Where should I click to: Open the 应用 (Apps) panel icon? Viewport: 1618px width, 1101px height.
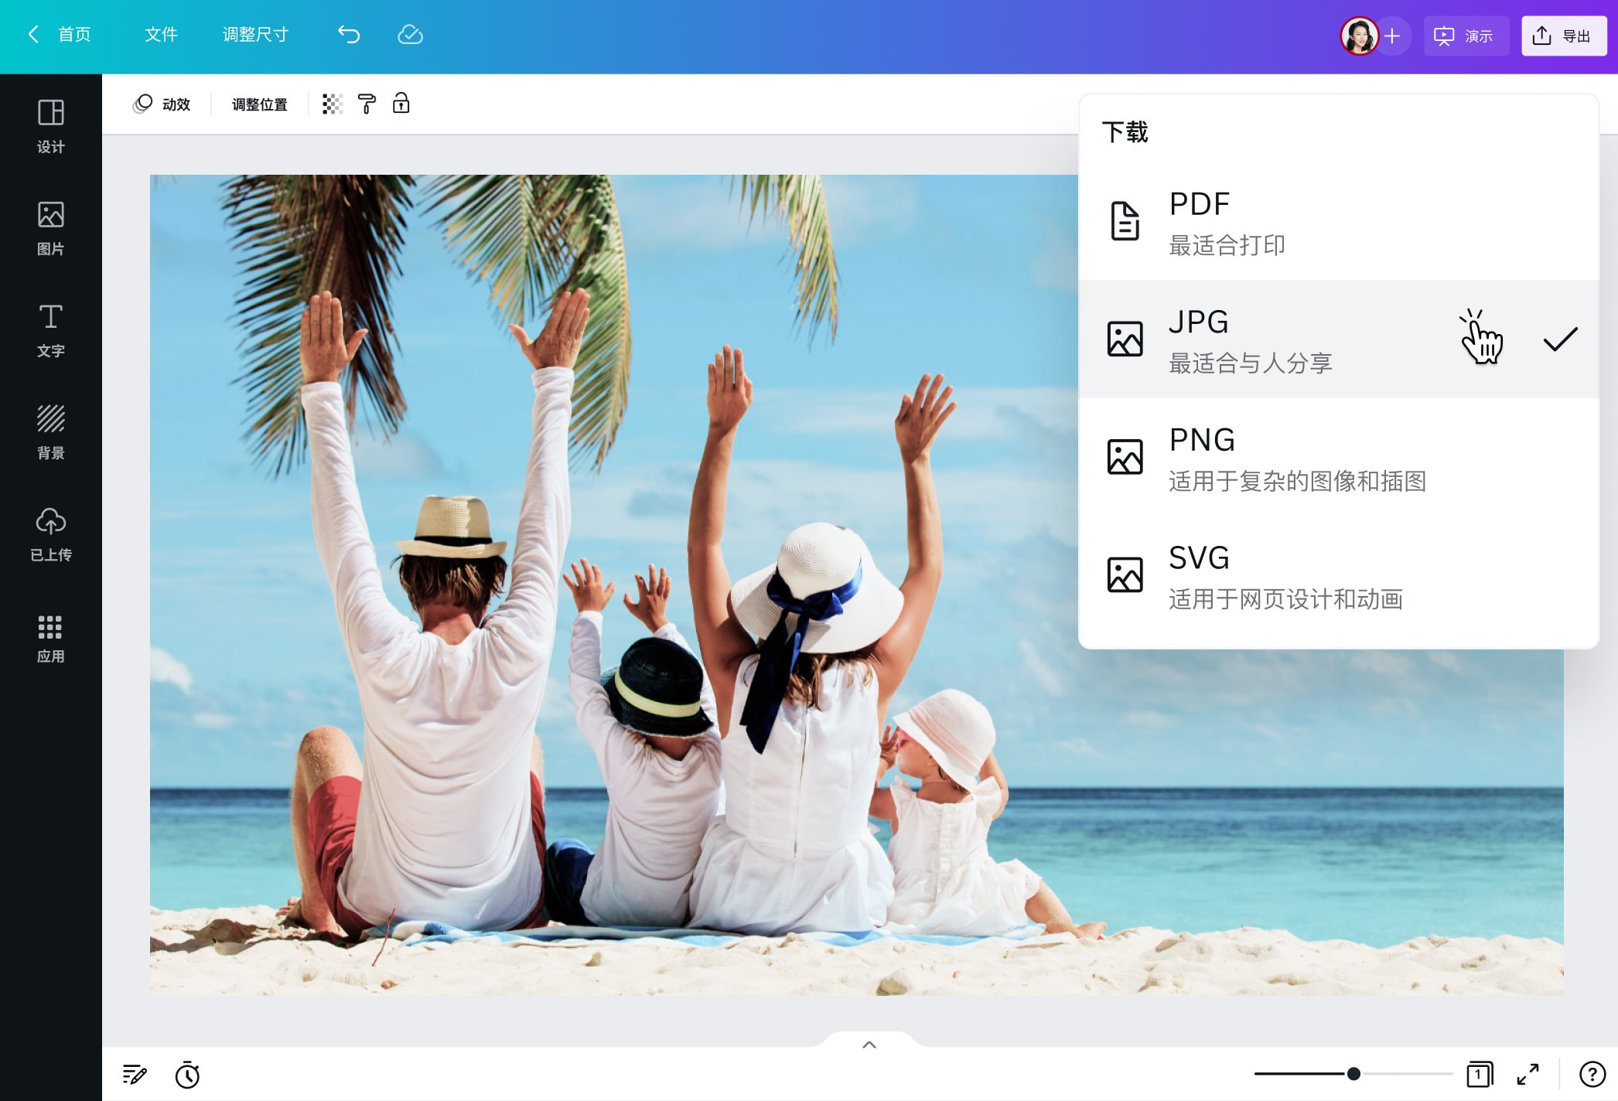[x=50, y=636]
